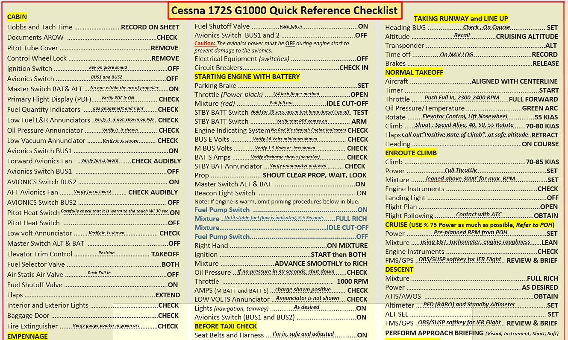Click the "Flight Following" line
Viewport: 568px width, 340px height.
[x=472, y=216]
